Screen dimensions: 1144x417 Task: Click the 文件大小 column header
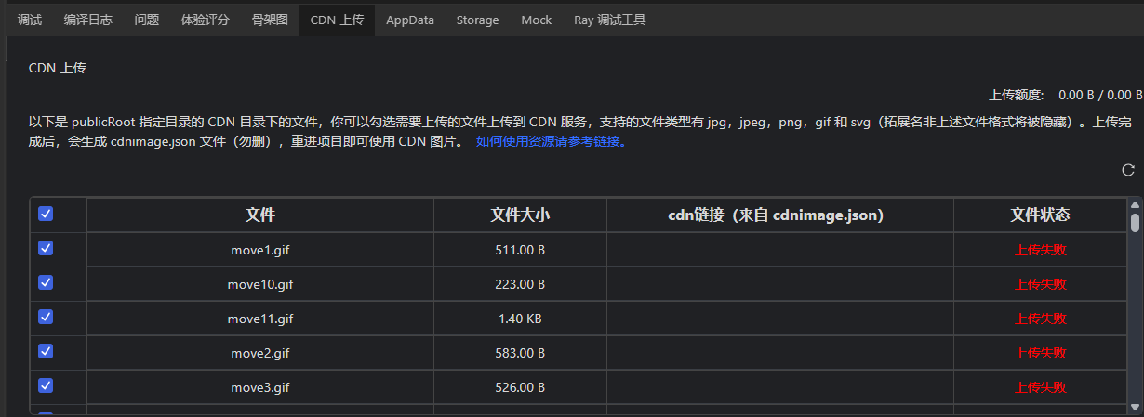520,215
